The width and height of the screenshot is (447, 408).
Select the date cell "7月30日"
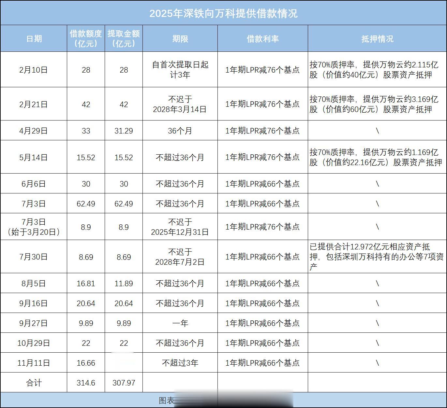coord(34,257)
